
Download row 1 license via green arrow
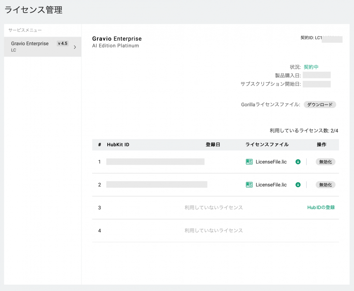pyautogui.click(x=298, y=162)
